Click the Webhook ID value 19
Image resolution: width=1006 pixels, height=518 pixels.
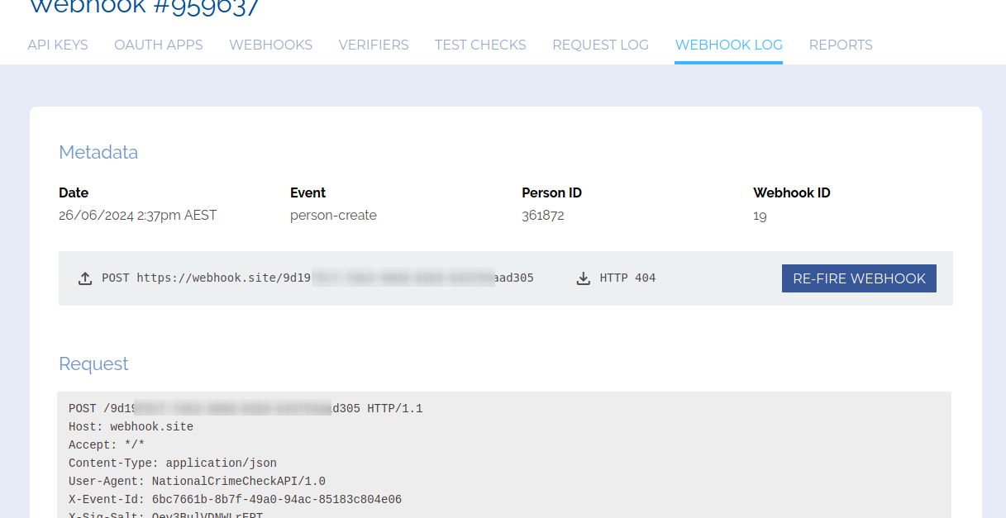760,216
